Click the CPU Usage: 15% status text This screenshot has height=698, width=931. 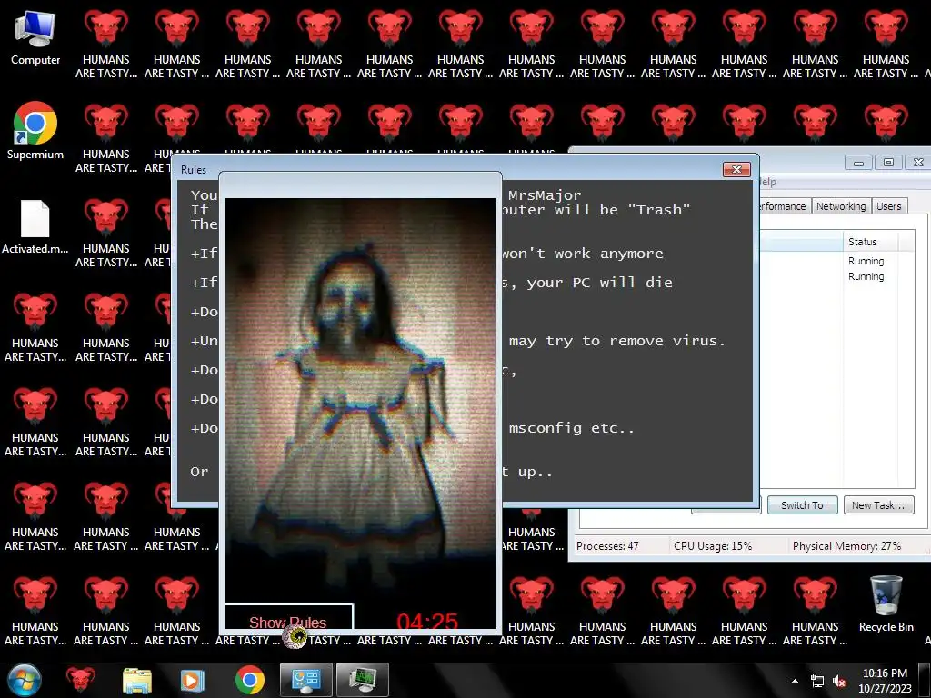coord(713,546)
